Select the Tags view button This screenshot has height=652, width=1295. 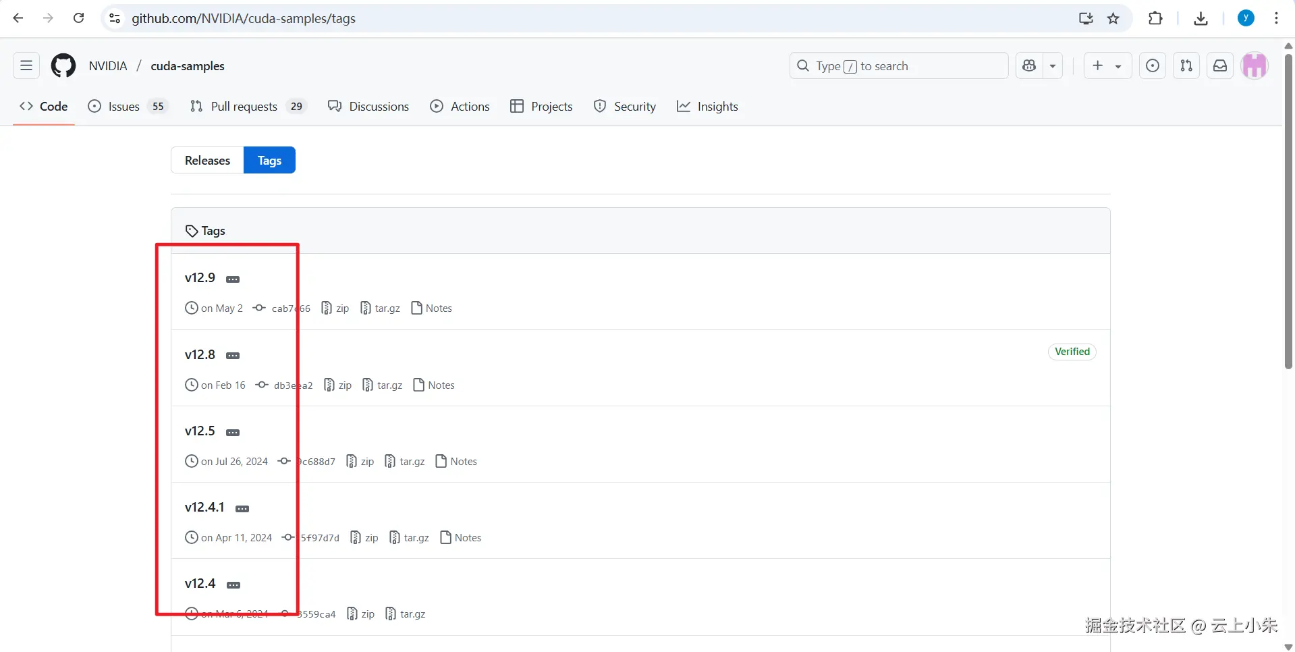point(269,160)
